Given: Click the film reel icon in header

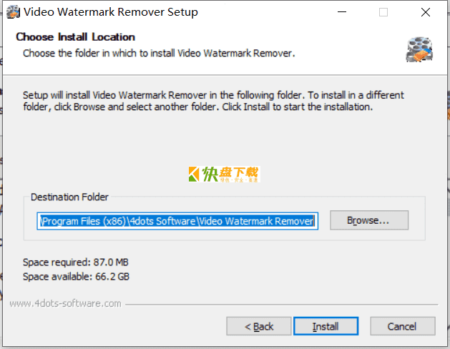Looking at the screenshot, I should [419, 49].
